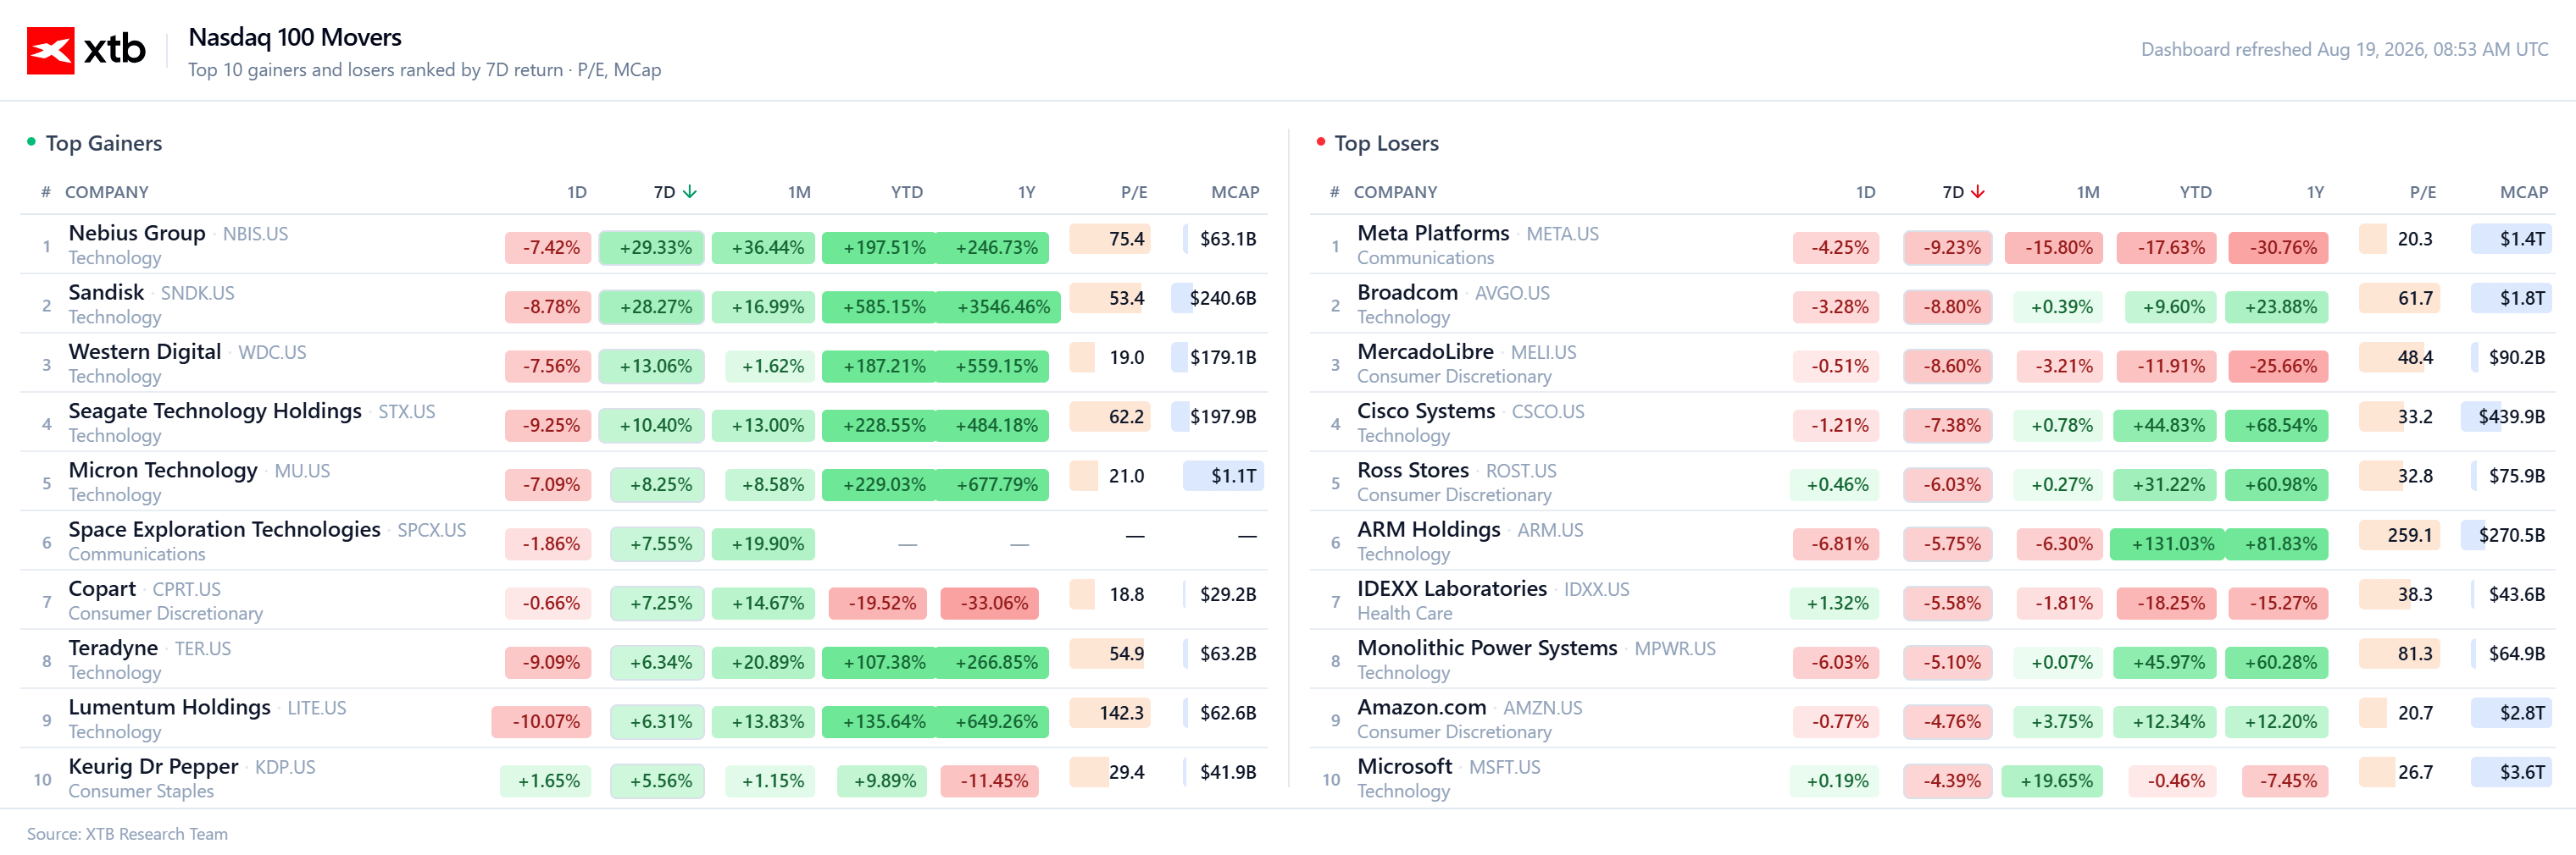Click Micron market cap $1.1T
Image resolution: width=2576 pixels, height=855 pixels.
point(1224,477)
